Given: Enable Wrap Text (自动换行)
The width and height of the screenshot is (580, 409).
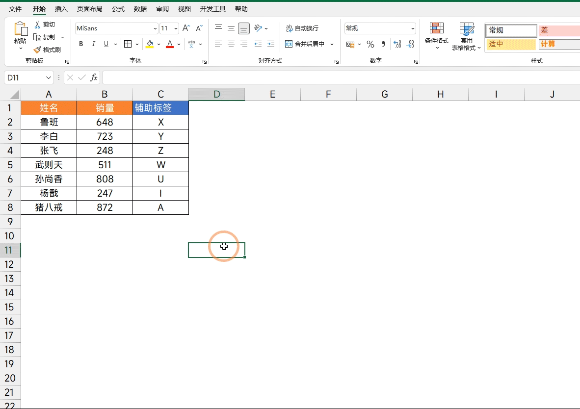Looking at the screenshot, I should click(302, 28).
